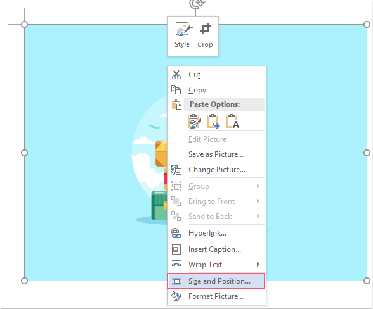Paste with Keep Source Formatting icon
This screenshot has height=309, width=373.
tap(194, 122)
